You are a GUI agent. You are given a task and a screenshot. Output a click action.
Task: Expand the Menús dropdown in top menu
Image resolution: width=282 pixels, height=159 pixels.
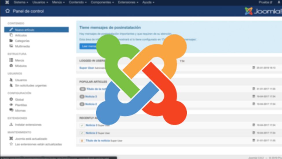[58, 2]
